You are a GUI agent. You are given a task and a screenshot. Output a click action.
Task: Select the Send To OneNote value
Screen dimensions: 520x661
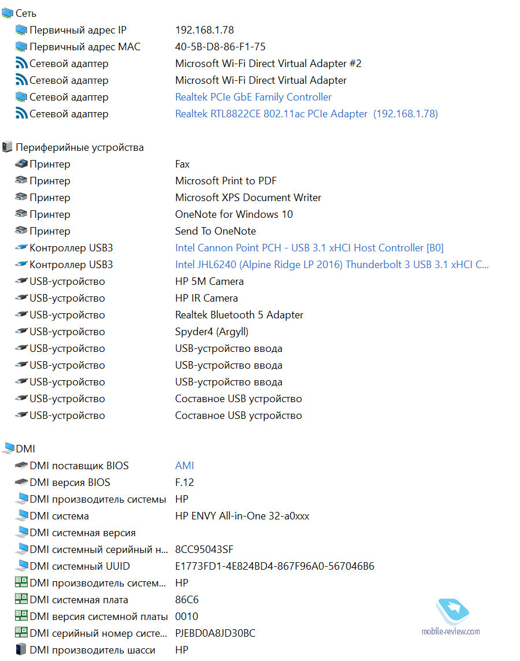216,231
